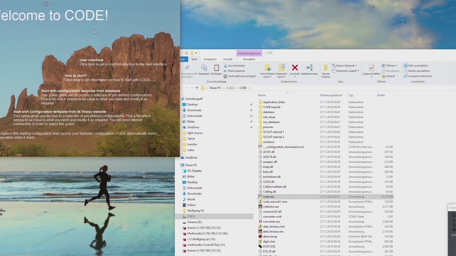Open Verschieben nach dropdown
The height and width of the screenshot is (256, 456).
pyautogui.click(x=267, y=75)
